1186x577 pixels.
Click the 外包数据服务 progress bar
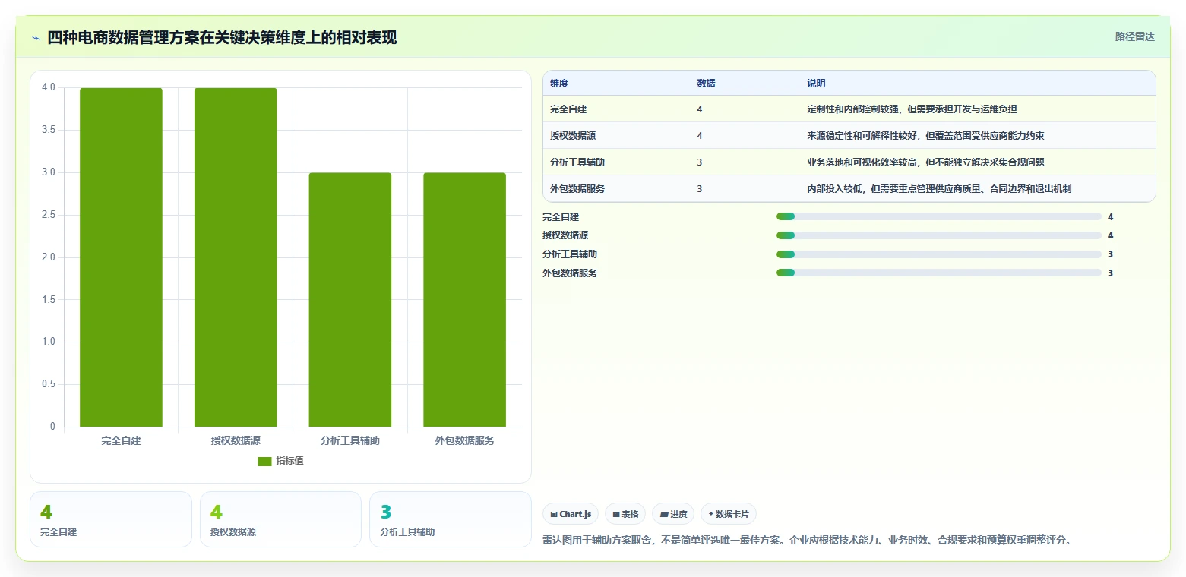click(939, 273)
